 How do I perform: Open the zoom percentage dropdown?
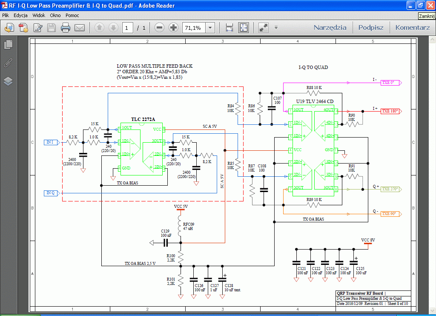[210, 28]
